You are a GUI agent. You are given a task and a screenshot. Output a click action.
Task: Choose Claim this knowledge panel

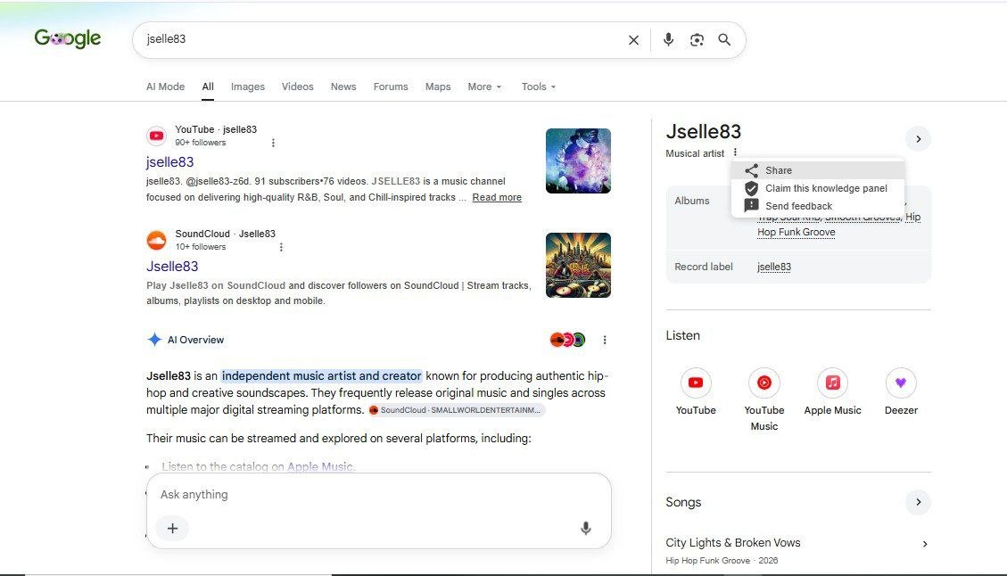tap(818, 188)
